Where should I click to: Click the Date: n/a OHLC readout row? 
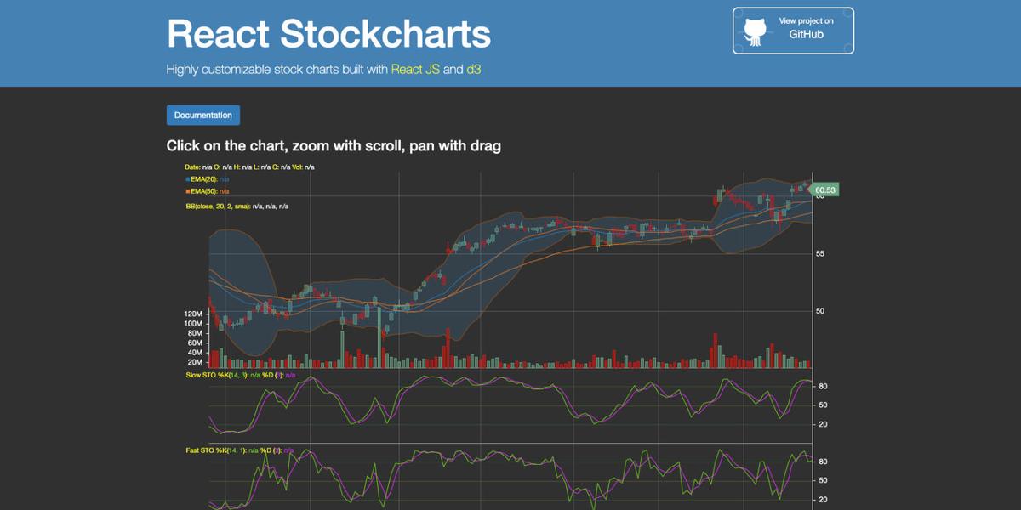[248, 167]
